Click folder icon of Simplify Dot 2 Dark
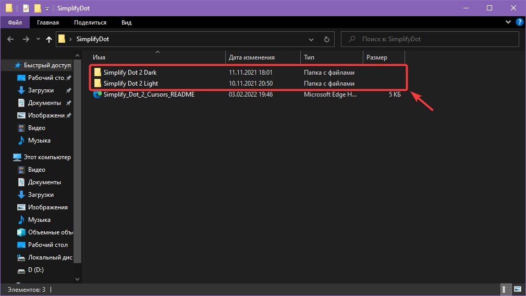The width and height of the screenshot is (526, 296). pos(97,72)
